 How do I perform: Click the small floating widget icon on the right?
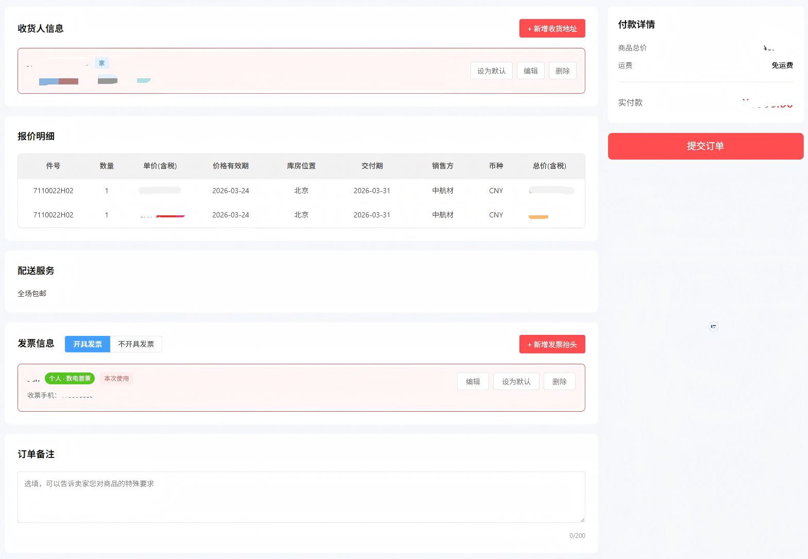(x=713, y=326)
